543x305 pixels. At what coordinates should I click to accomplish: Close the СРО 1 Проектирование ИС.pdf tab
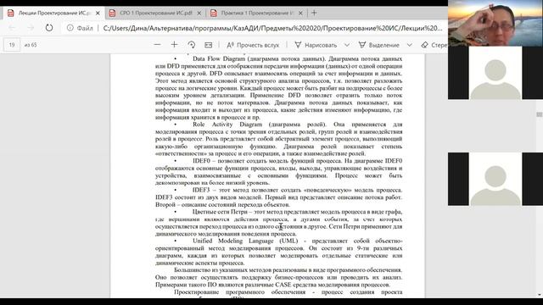199,13
